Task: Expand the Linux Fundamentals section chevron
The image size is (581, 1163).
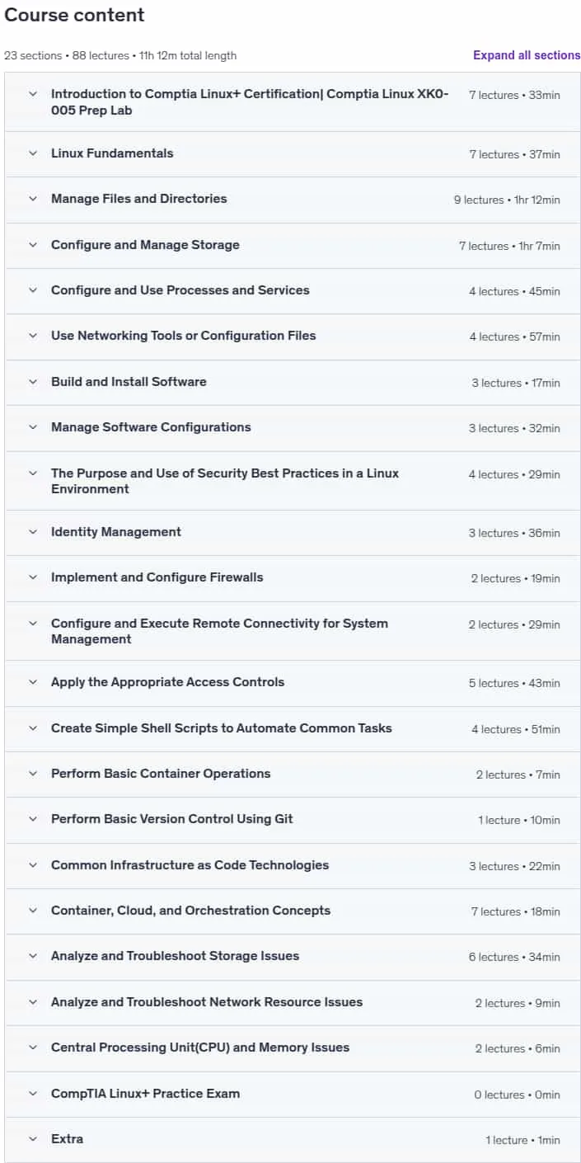Action: [x=33, y=153]
